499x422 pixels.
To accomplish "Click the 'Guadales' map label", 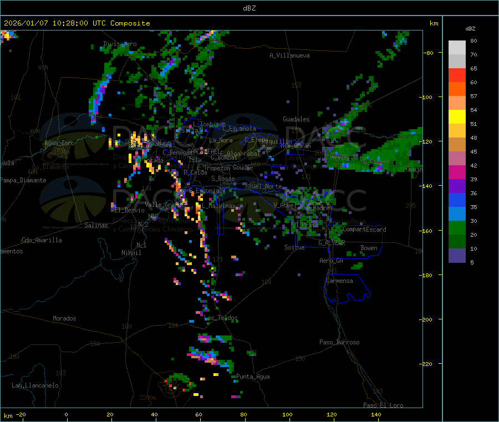I will (296, 119).
